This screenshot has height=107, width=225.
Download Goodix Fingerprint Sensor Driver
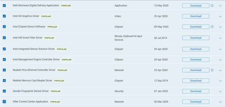pyautogui.click(x=196, y=91)
